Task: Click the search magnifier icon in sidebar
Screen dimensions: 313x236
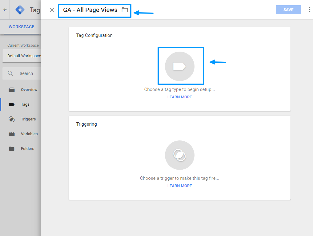Action: 10,73
